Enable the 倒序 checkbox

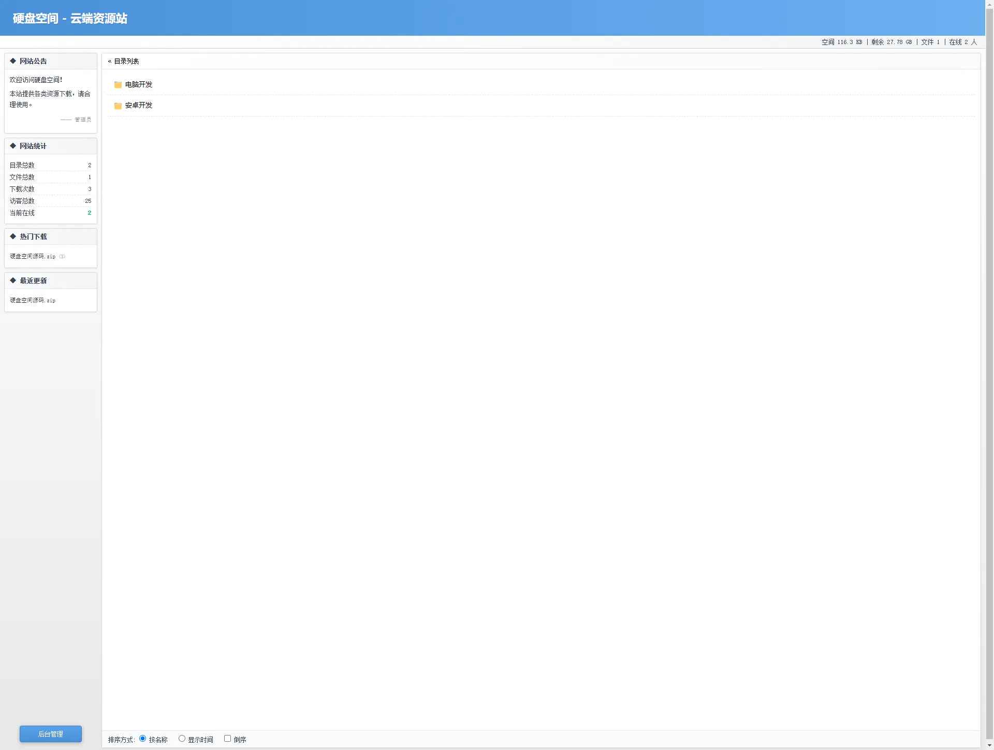point(227,739)
